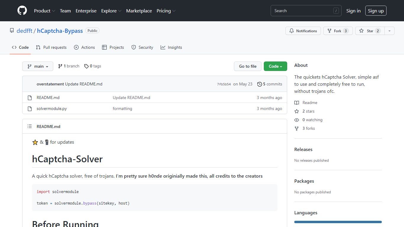Viewport: 404px width, 227px height.
Task: Click the table icon of Projects tab
Action: coord(104,47)
